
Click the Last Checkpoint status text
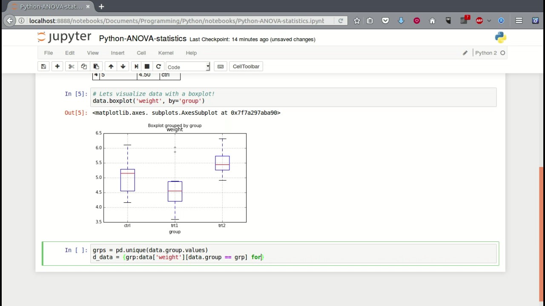(252, 39)
